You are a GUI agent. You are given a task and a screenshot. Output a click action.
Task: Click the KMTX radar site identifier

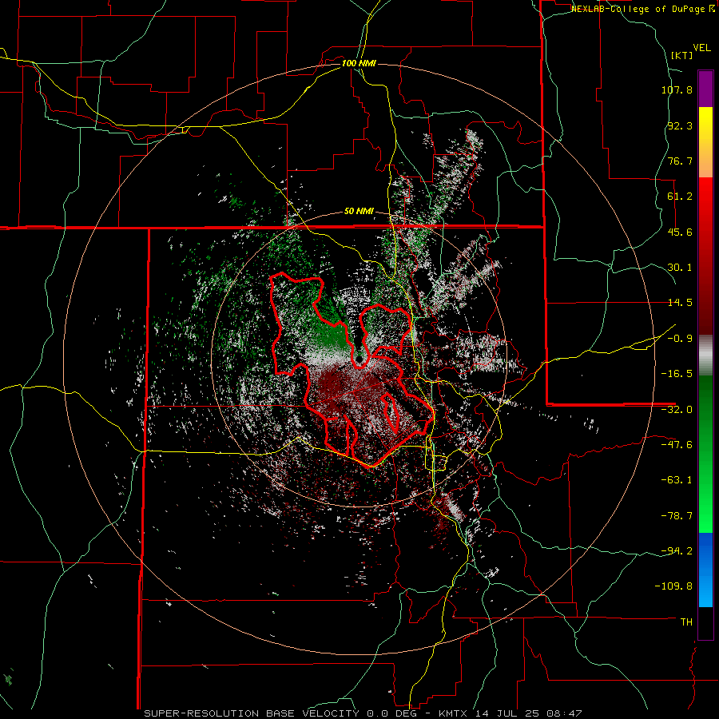tap(455, 713)
